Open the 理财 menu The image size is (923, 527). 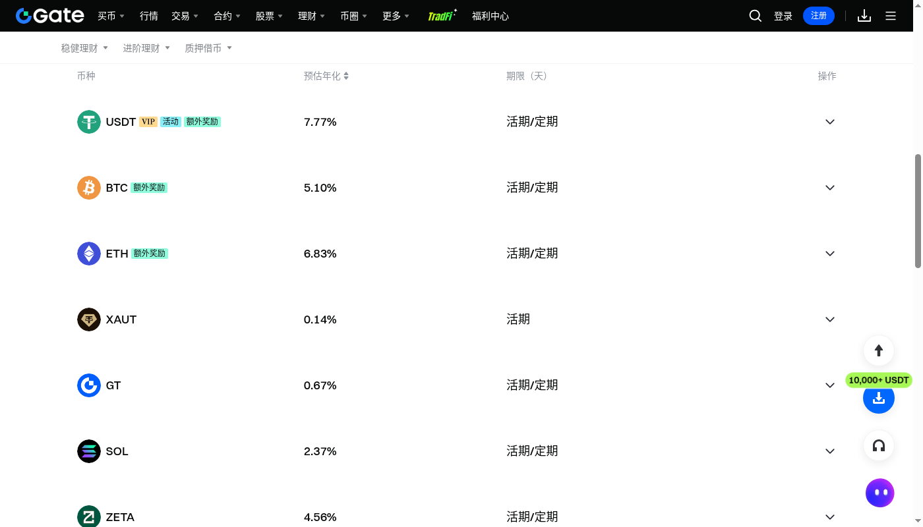coord(311,16)
